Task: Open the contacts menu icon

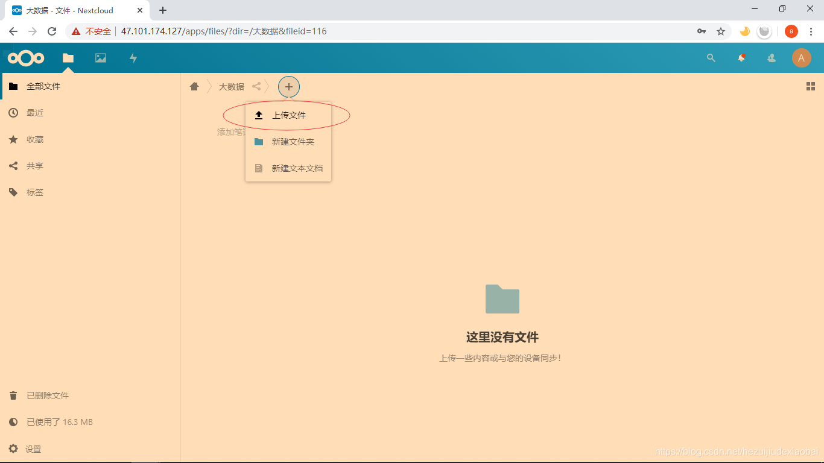Action: [772, 58]
